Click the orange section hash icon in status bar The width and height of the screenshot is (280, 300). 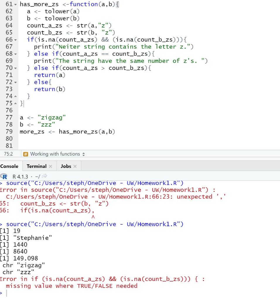25,154
